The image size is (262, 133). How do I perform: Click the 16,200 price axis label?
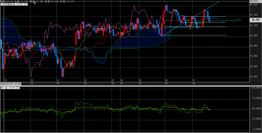[254, 5]
